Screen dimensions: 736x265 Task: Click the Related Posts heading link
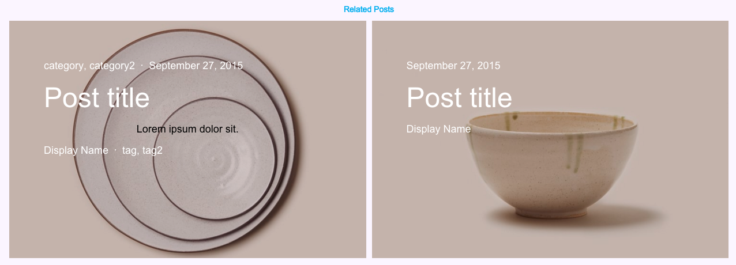(369, 10)
